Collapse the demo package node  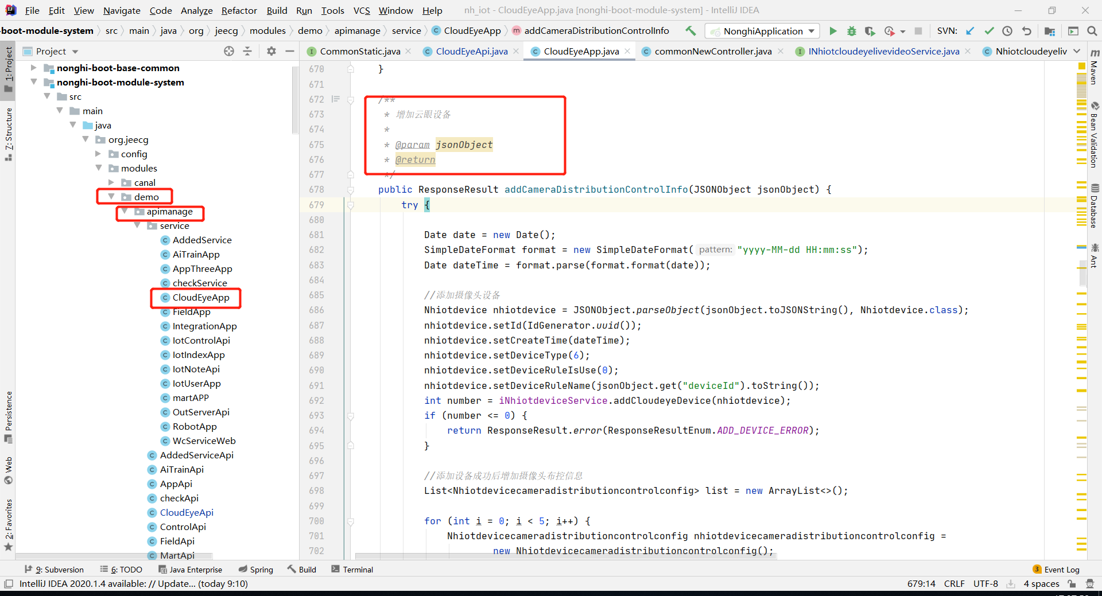[111, 197]
